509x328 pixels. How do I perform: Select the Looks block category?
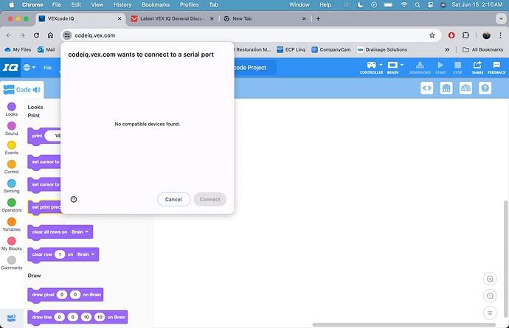(x=11, y=109)
